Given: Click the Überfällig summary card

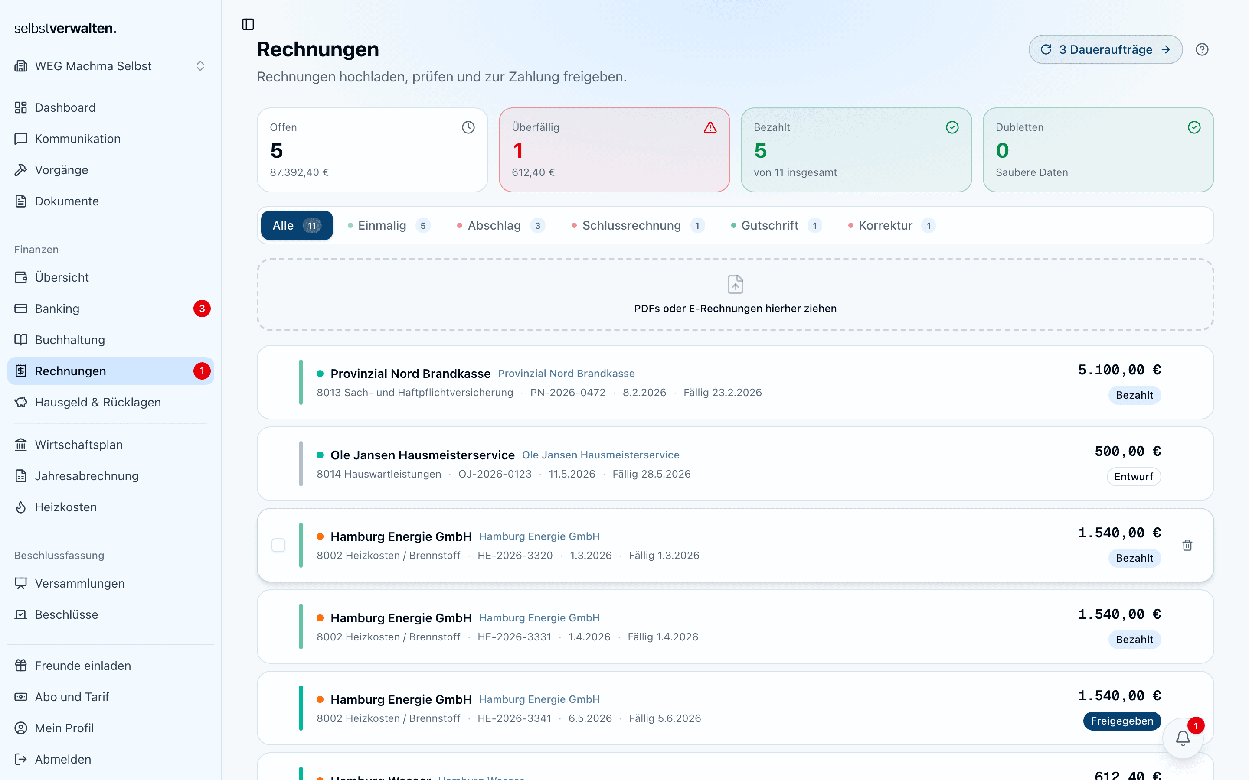Looking at the screenshot, I should (614, 150).
